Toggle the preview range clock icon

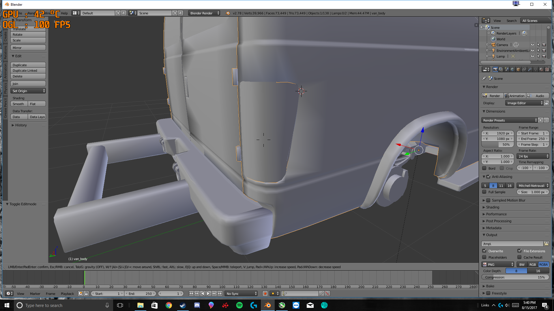pyautogui.click(x=81, y=293)
